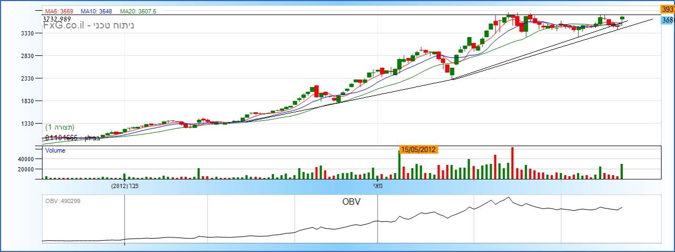Screen dimensions: 675x252
Task: Select the MA10: 3548 indicator label
Action: tap(96, 11)
